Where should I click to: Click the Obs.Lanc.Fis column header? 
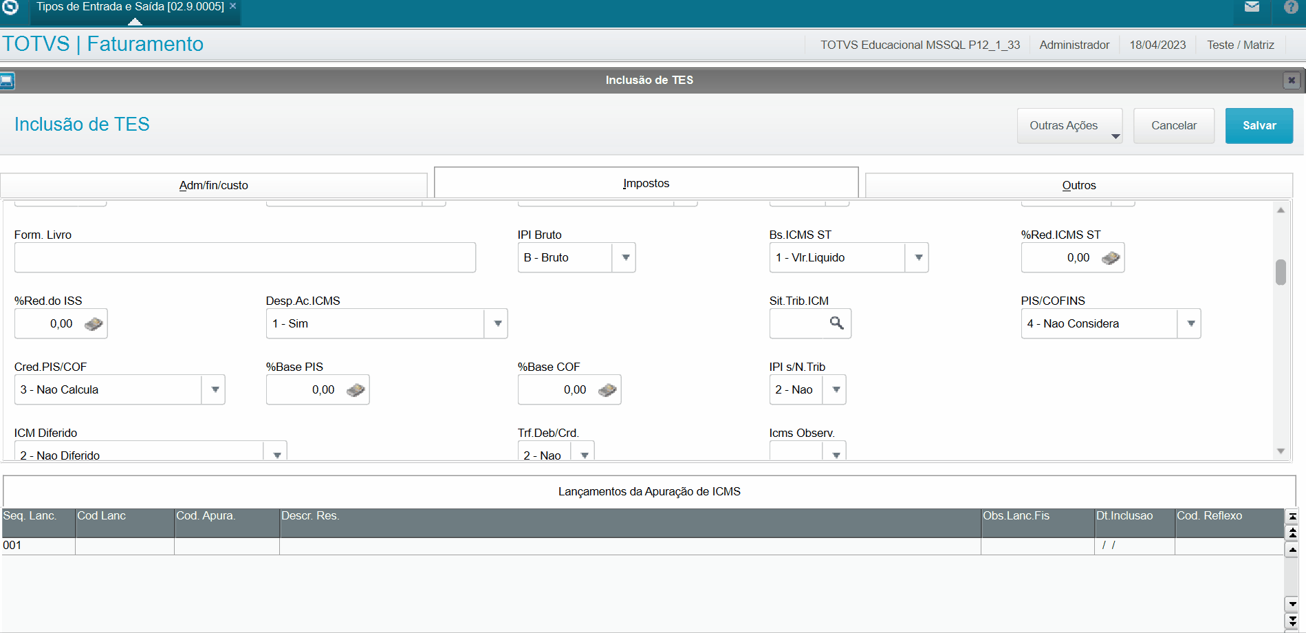tap(1038, 523)
